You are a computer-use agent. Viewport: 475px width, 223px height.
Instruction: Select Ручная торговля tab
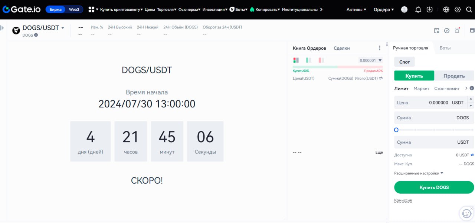[410, 48]
